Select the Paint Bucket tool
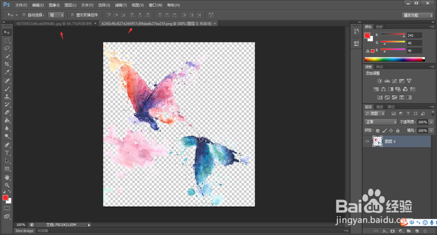 (x=7, y=120)
